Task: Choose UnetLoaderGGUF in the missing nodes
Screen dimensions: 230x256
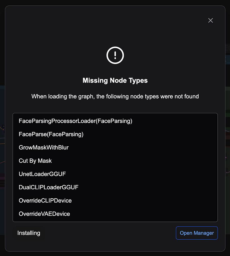Action: (x=42, y=174)
